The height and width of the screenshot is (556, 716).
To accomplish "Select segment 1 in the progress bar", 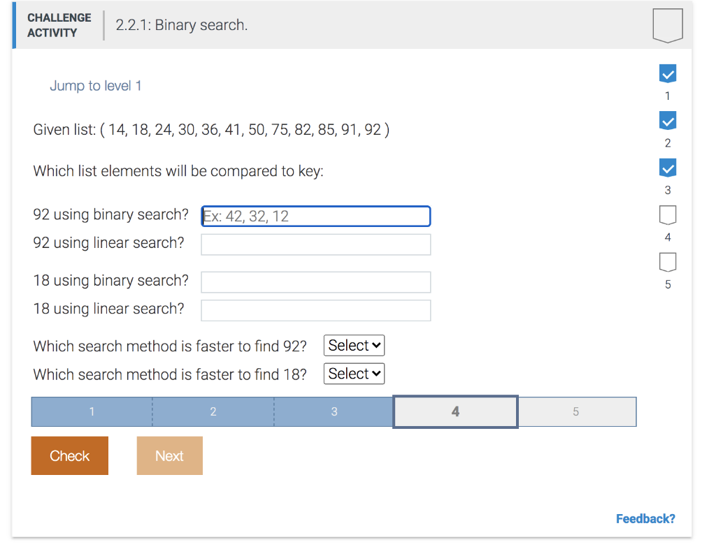I will click(91, 411).
